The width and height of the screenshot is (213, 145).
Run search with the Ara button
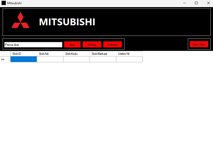click(x=72, y=45)
